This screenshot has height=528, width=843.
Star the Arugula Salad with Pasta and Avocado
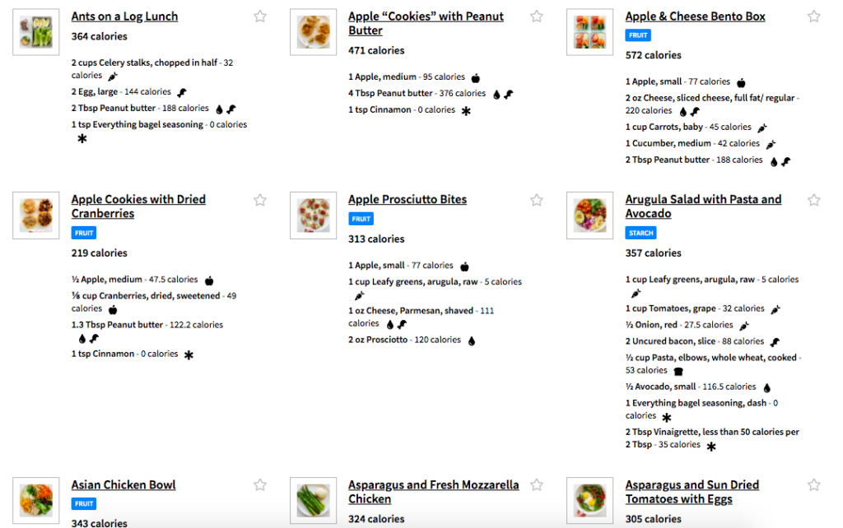tap(814, 201)
